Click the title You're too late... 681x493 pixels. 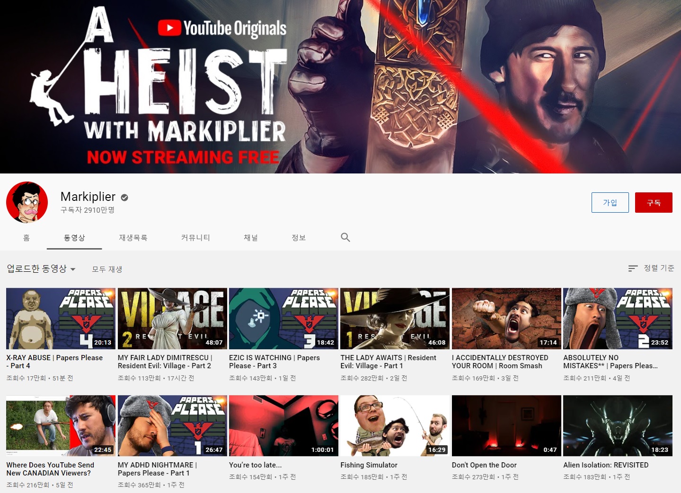tap(256, 465)
